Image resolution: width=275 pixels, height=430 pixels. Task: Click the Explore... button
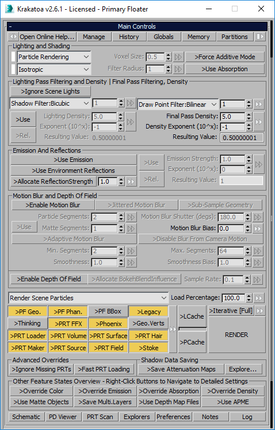click(243, 369)
